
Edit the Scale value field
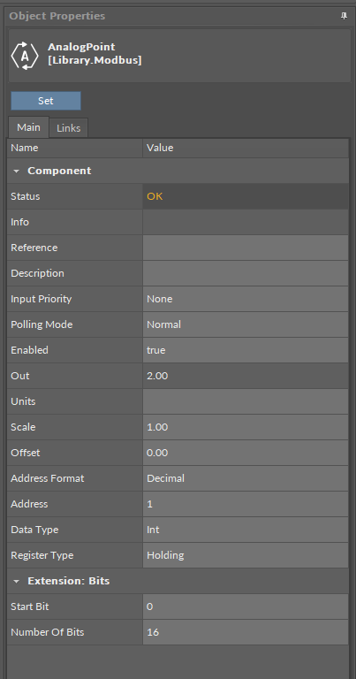tap(246, 427)
